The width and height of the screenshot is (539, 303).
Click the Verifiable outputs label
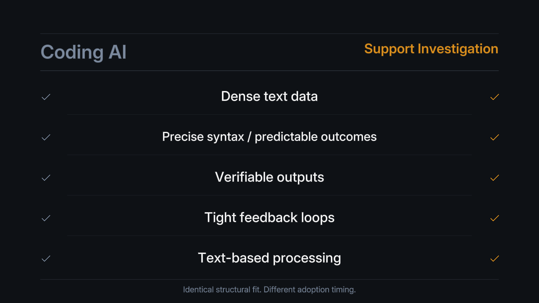269,177
